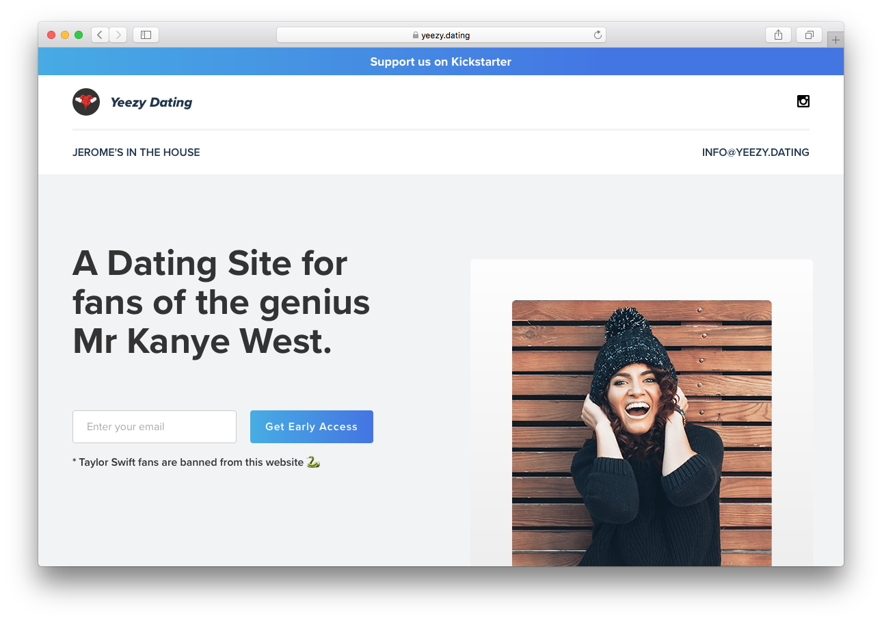The image size is (882, 621).
Task: Click the Dating Site headline text
Action: pyautogui.click(x=222, y=302)
